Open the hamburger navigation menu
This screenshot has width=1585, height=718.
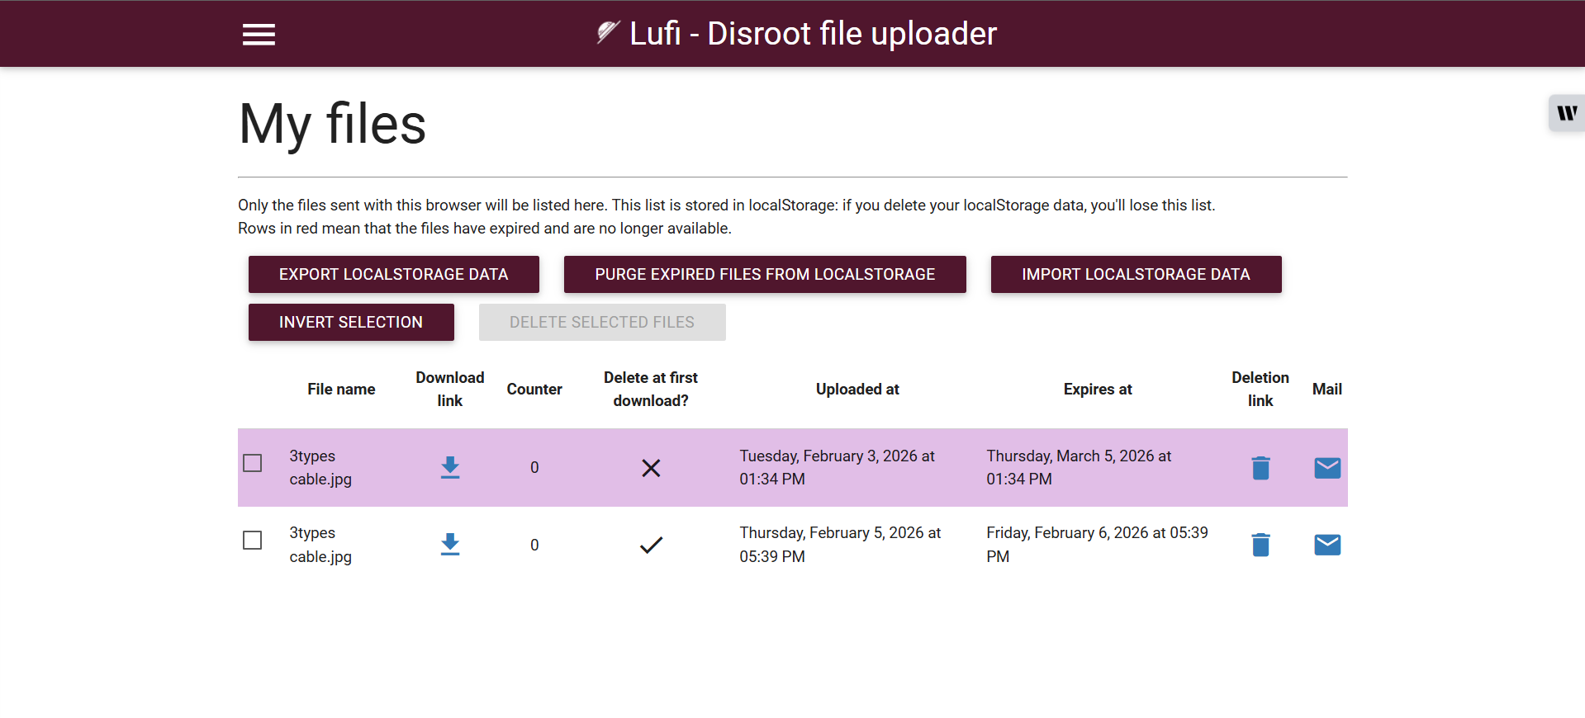point(259,35)
